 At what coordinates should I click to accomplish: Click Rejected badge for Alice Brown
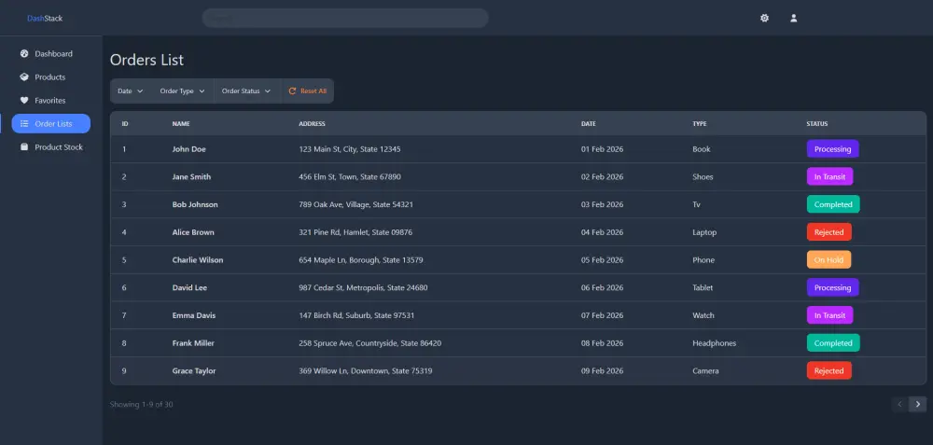click(x=829, y=232)
